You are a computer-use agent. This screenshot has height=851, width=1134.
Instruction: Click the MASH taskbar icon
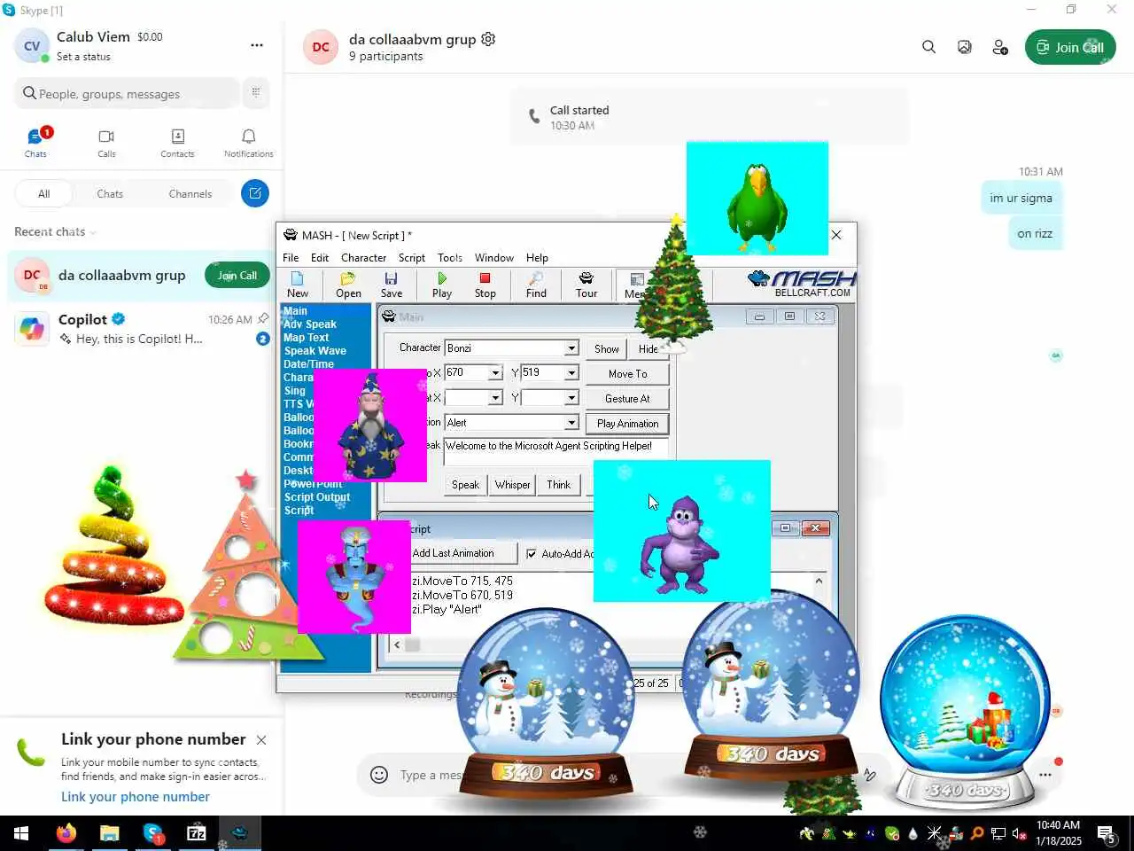tap(239, 833)
